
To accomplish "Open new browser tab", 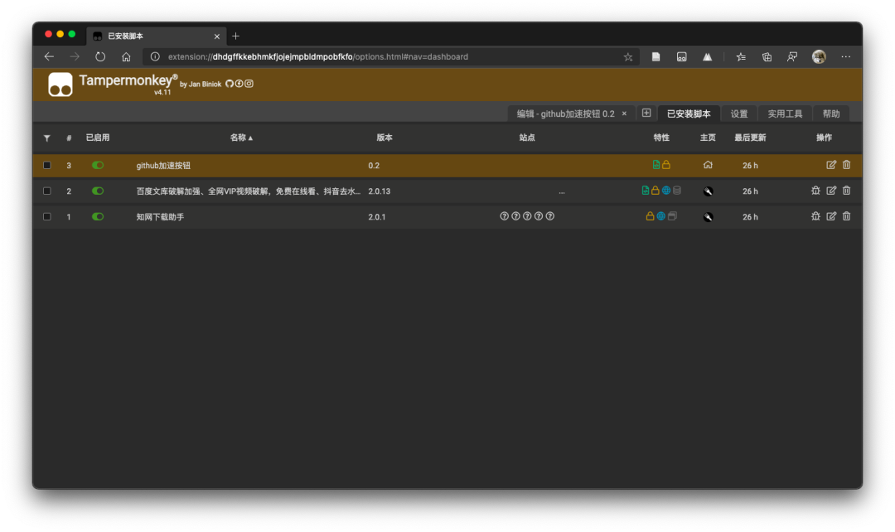I will pyautogui.click(x=235, y=36).
